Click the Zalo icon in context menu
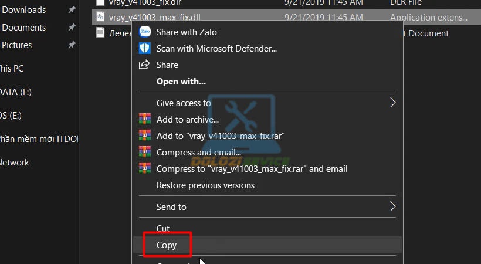The height and width of the screenshot is (264, 481). click(145, 32)
